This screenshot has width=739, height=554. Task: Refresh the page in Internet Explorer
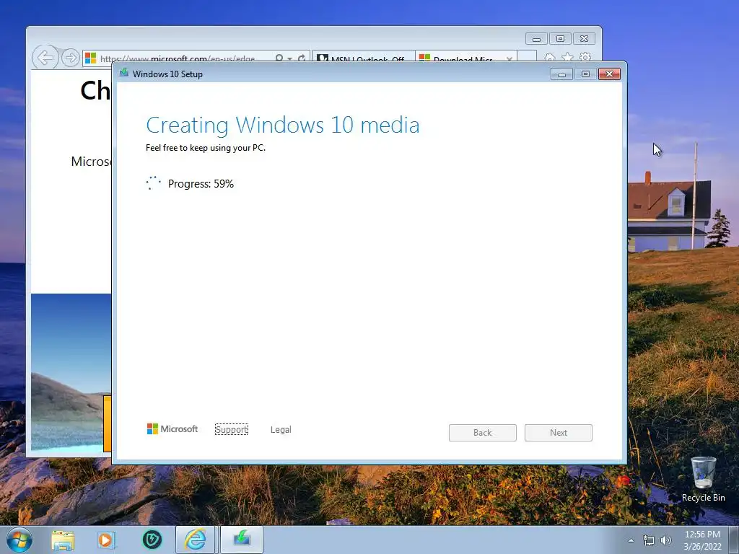302,58
